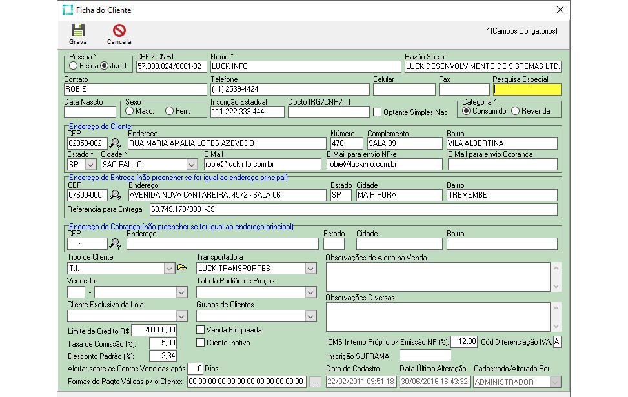
Task: Click the Cancela red circle icon
Action: (x=119, y=30)
